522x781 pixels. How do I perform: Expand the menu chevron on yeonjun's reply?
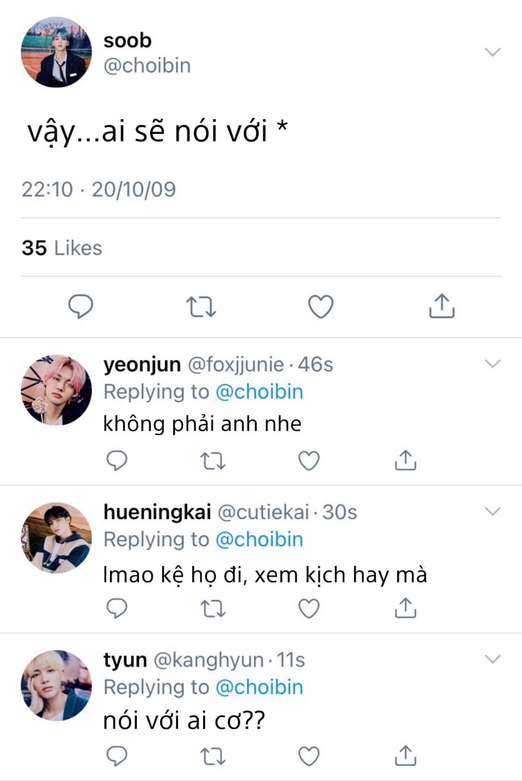[493, 364]
